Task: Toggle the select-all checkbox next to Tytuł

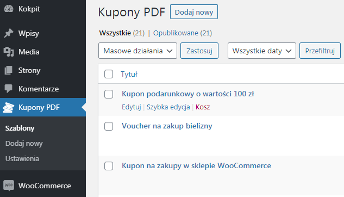Action: (109, 74)
